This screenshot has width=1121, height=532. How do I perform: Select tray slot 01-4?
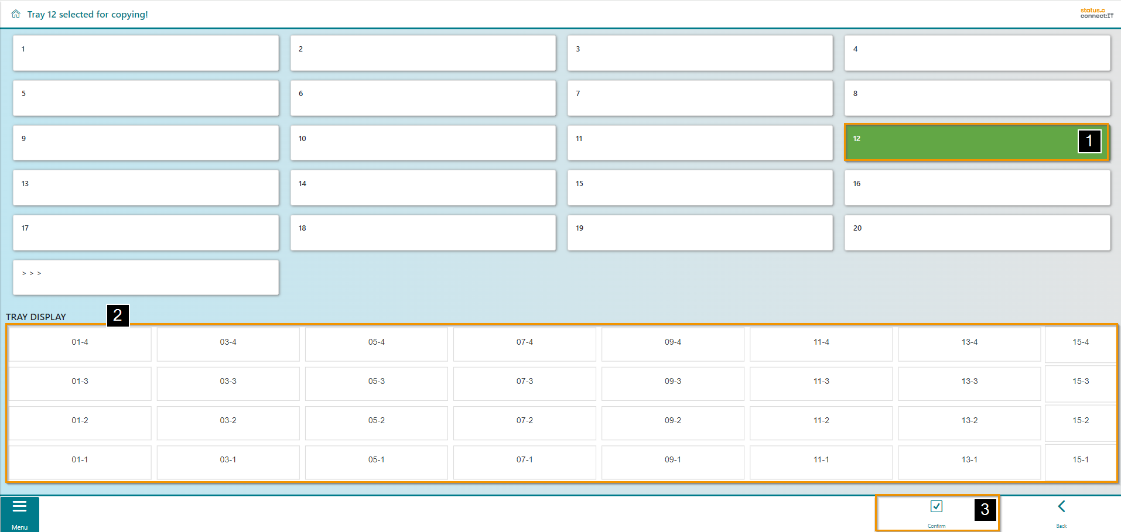[x=80, y=342]
